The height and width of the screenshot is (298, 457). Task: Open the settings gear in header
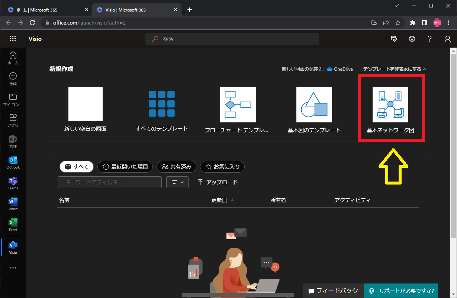tap(412, 39)
